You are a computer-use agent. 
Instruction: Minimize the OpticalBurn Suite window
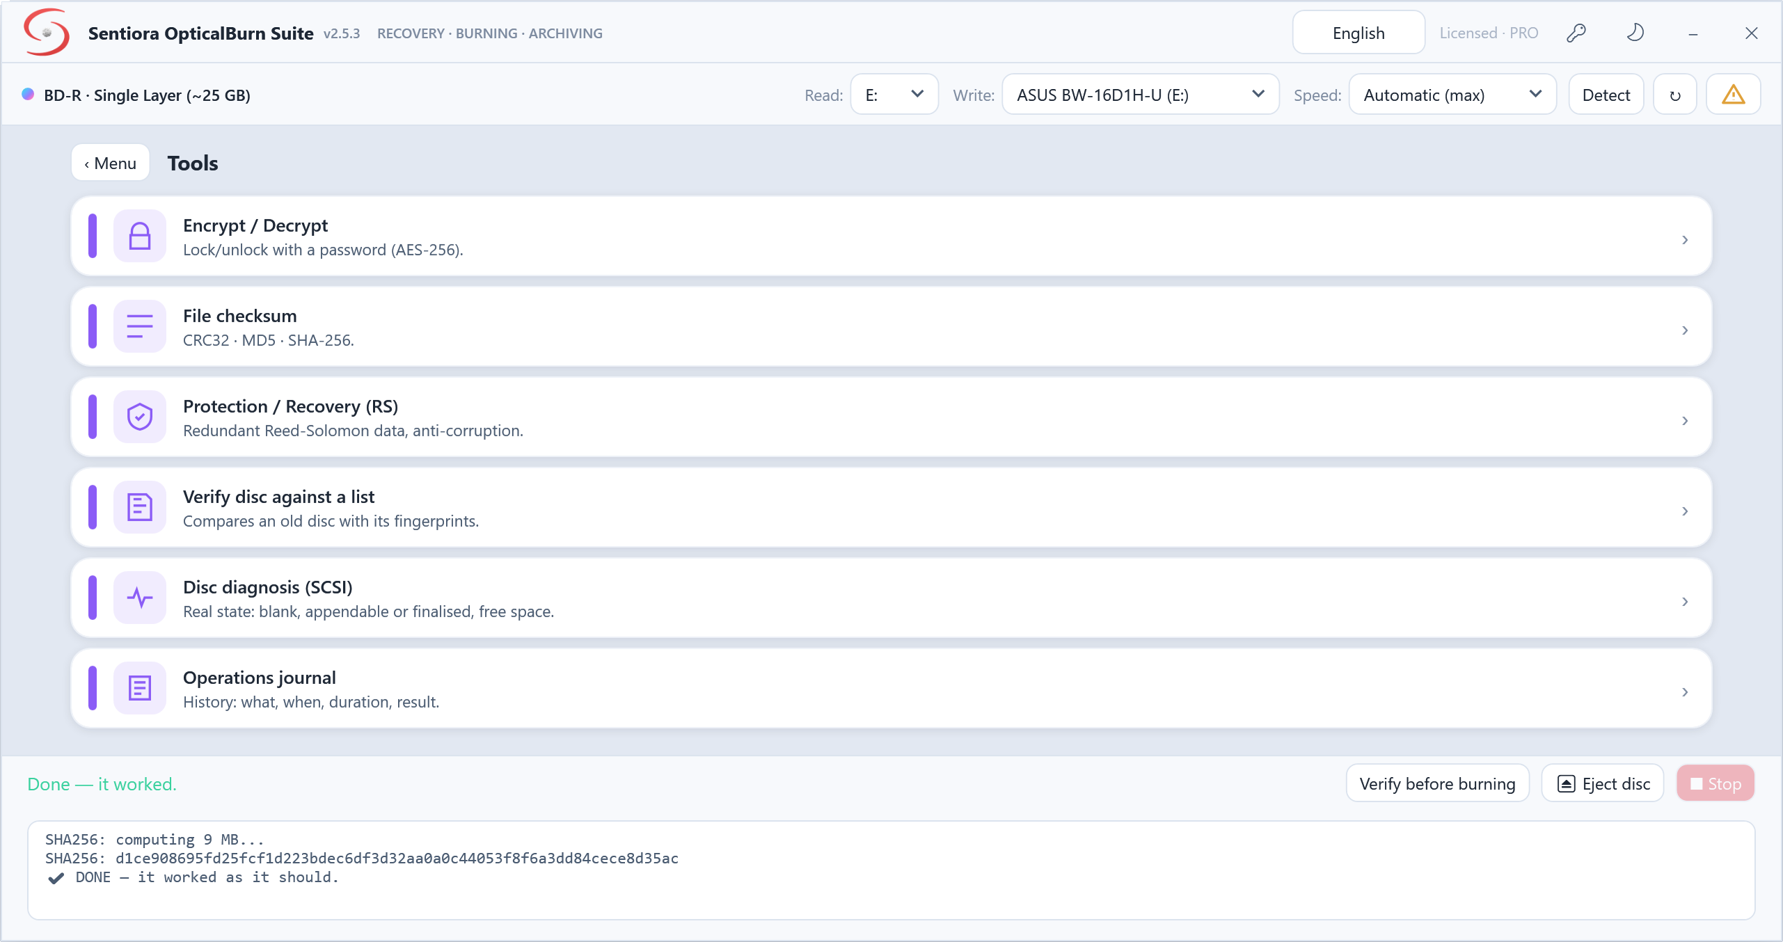click(1693, 33)
